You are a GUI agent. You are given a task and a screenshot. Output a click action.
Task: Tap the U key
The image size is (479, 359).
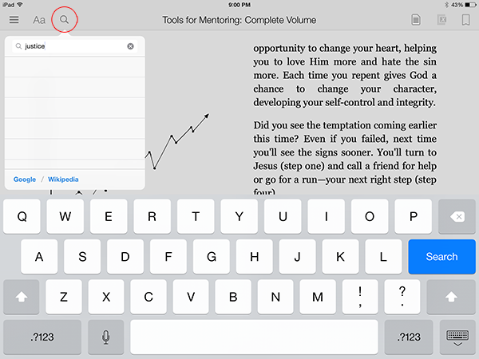[283, 217]
